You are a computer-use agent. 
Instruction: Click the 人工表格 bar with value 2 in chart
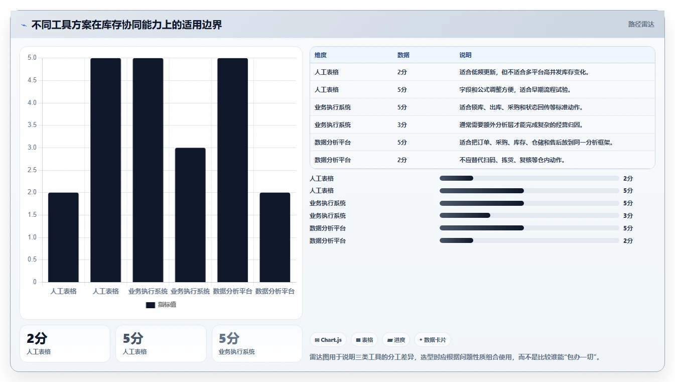(x=63, y=237)
